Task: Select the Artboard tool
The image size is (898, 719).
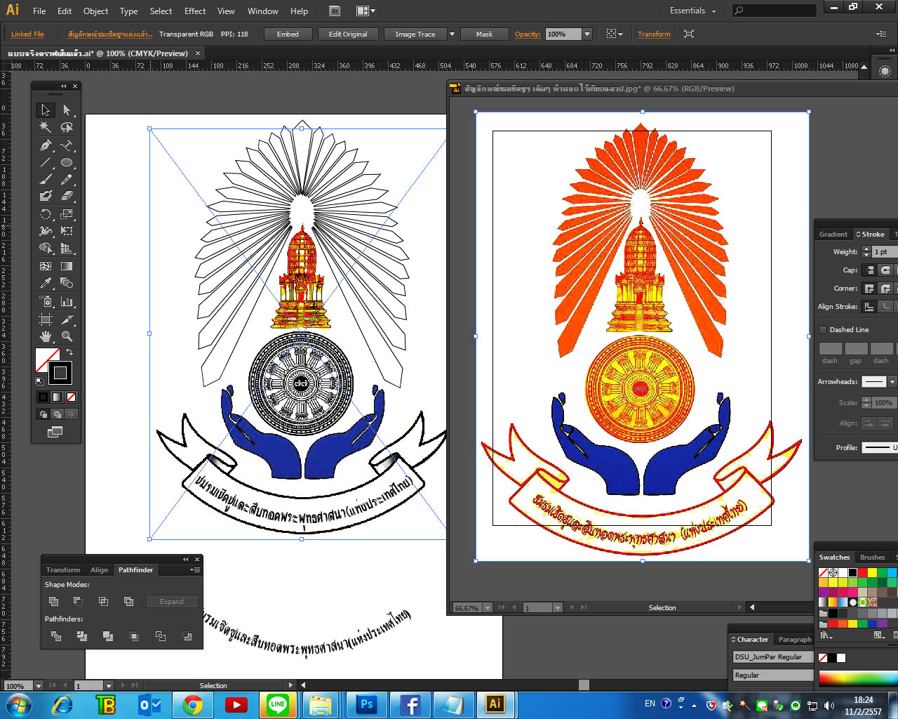Action: click(46, 319)
